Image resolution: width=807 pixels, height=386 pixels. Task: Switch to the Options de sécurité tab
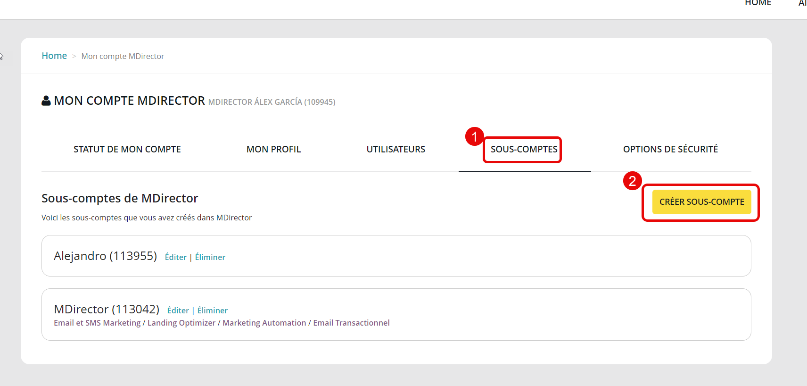[x=670, y=150]
